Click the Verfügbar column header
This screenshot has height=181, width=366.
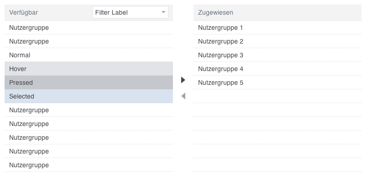click(x=23, y=12)
